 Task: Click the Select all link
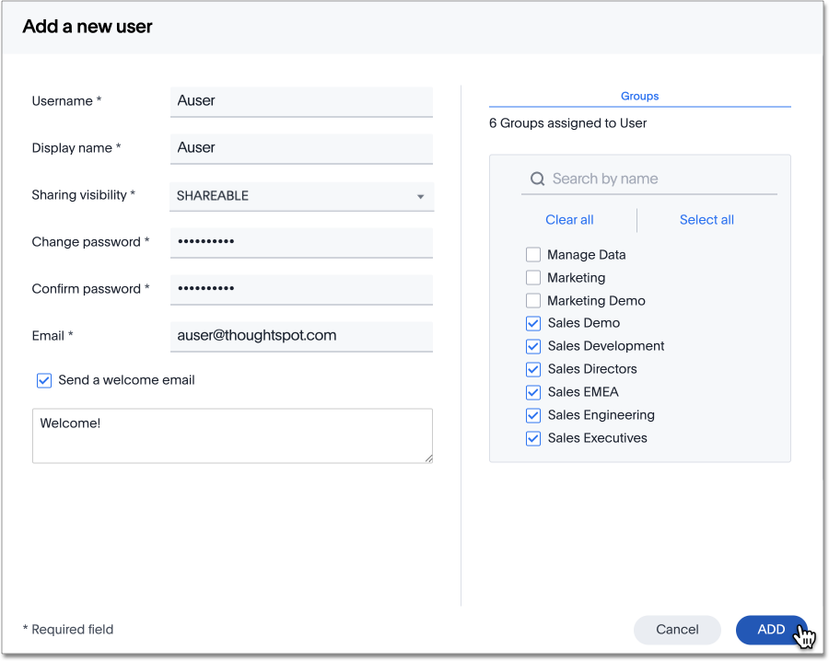click(706, 220)
